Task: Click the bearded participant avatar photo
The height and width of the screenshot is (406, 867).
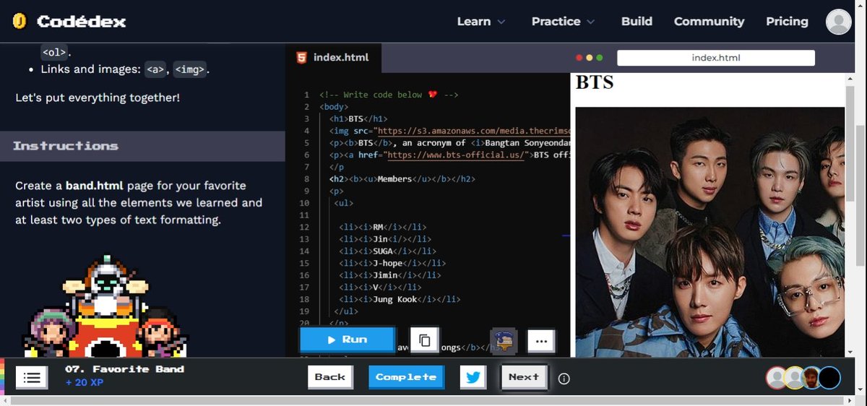Action: [811, 378]
